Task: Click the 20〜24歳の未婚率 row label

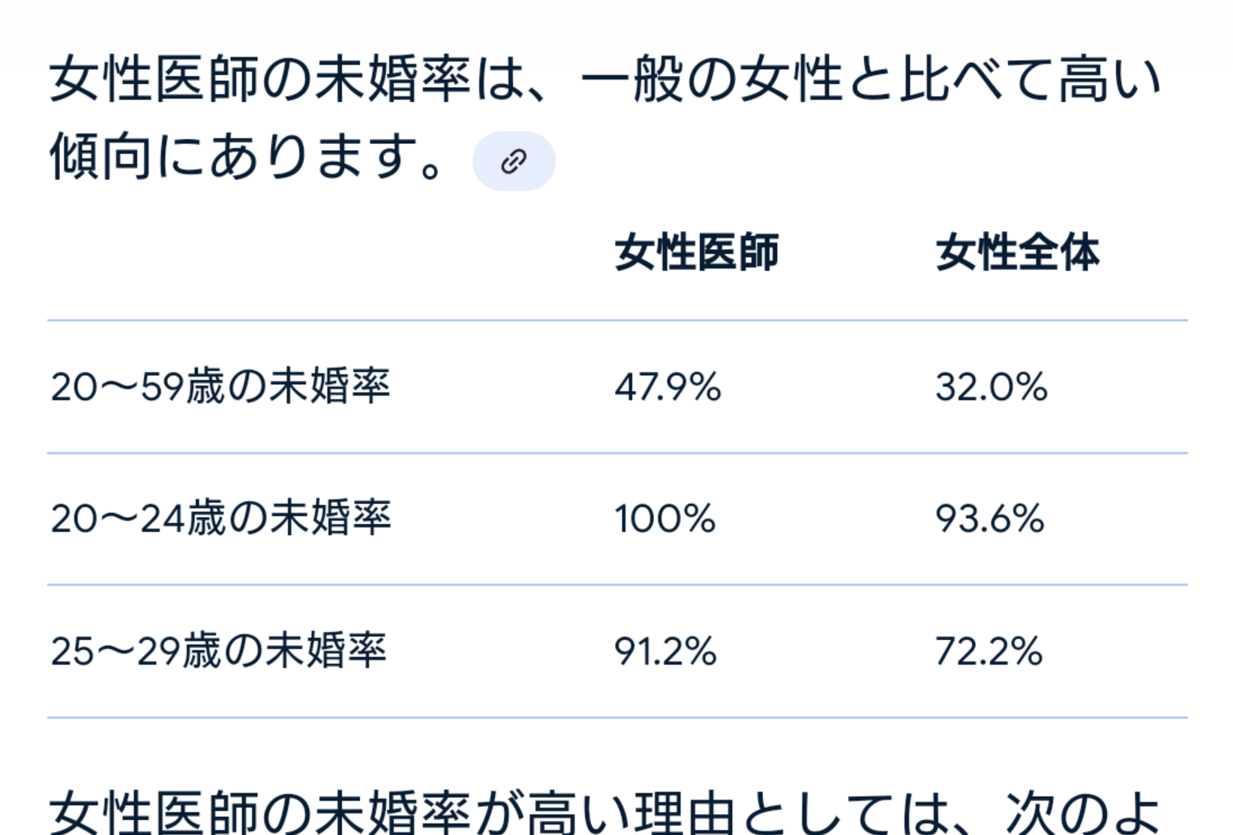Action: (220, 518)
